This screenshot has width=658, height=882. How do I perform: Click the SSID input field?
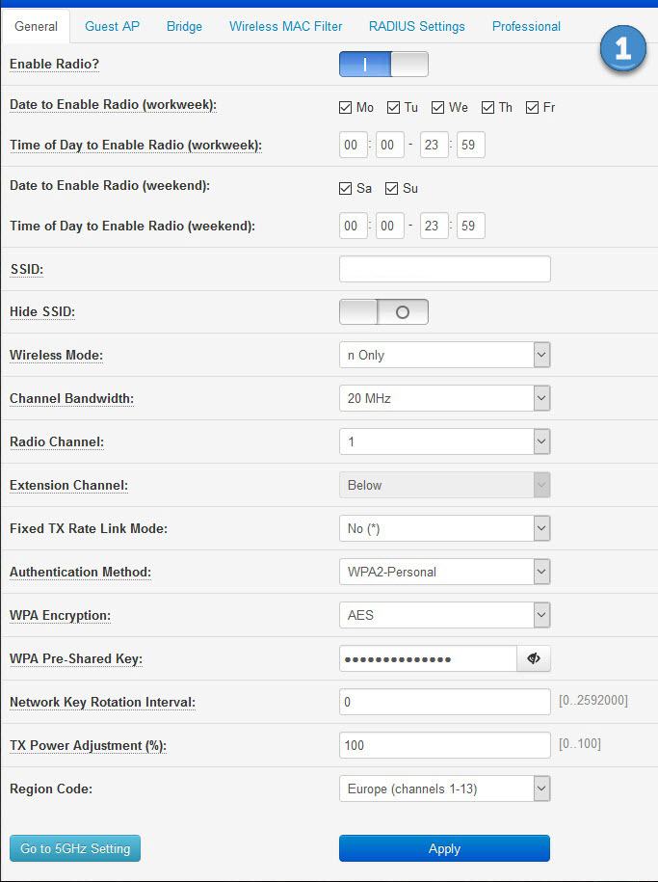[x=444, y=269]
